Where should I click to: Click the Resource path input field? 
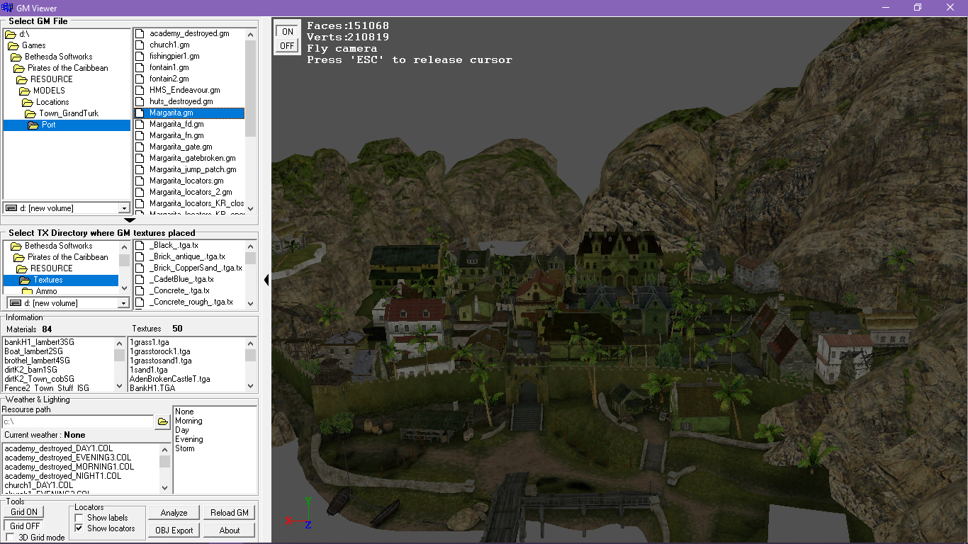point(78,422)
